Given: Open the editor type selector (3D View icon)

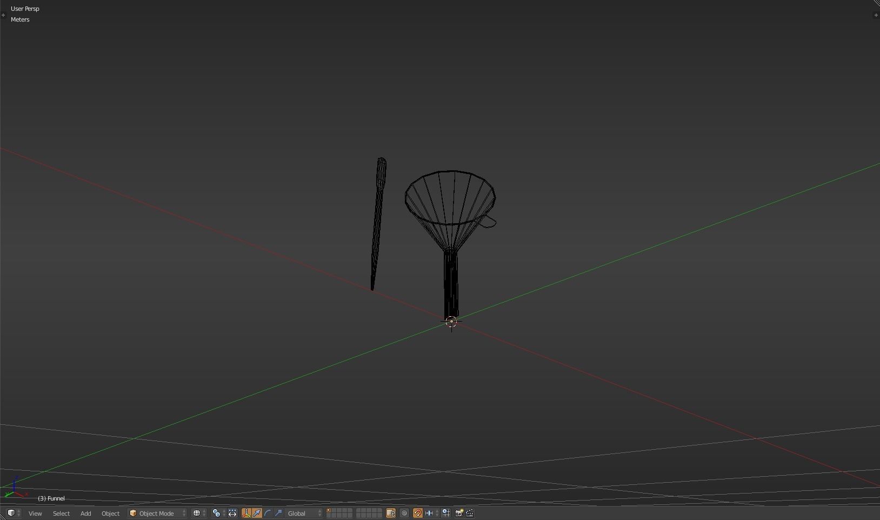Looking at the screenshot, I should pos(14,513).
